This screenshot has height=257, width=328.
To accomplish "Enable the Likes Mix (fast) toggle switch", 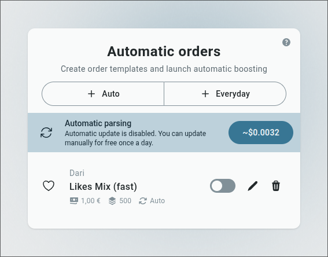I will (223, 186).
